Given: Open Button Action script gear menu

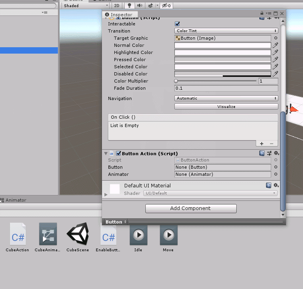Looking at the screenshot, I should coord(276,153).
